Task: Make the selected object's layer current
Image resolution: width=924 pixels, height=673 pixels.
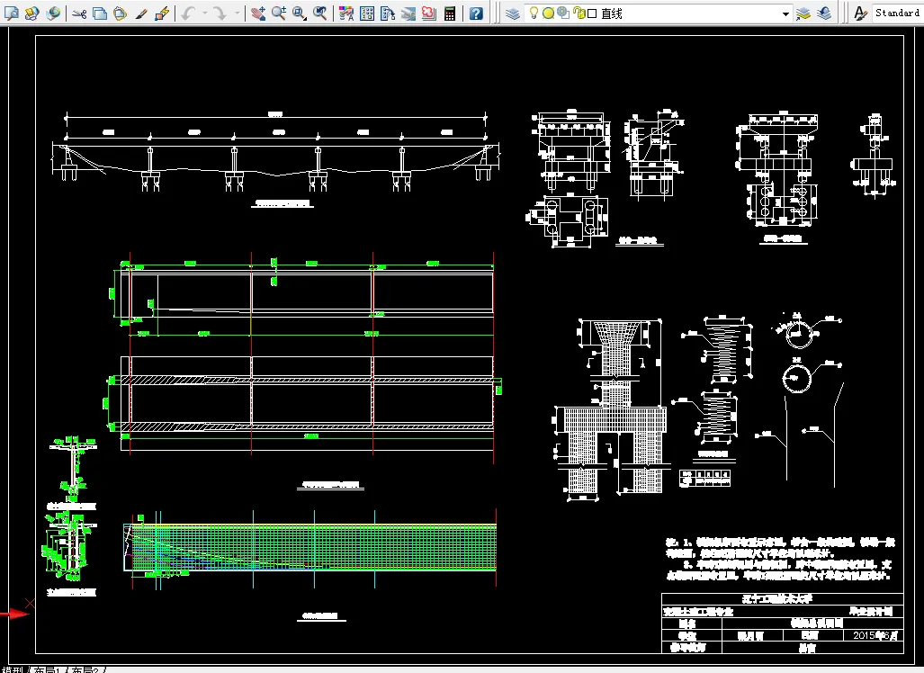Action: tap(803, 13)
